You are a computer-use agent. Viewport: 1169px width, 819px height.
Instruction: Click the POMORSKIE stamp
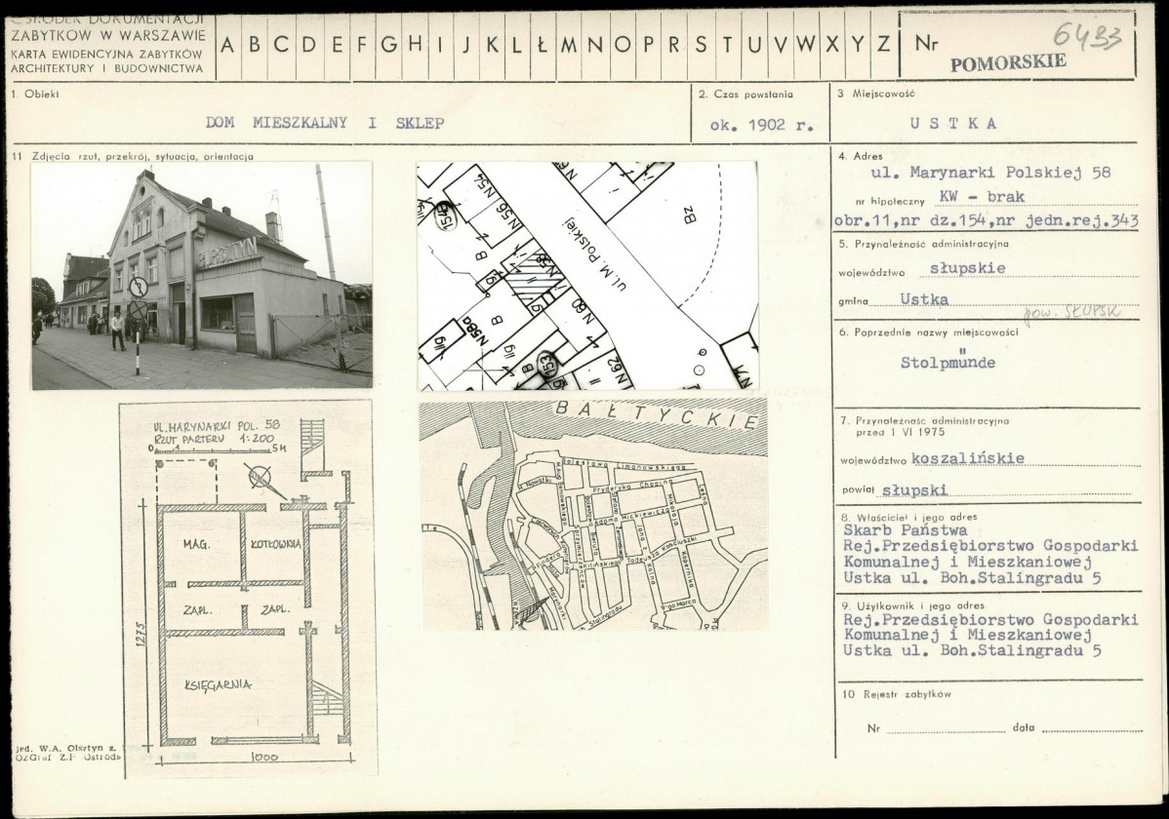point(1008,62)
